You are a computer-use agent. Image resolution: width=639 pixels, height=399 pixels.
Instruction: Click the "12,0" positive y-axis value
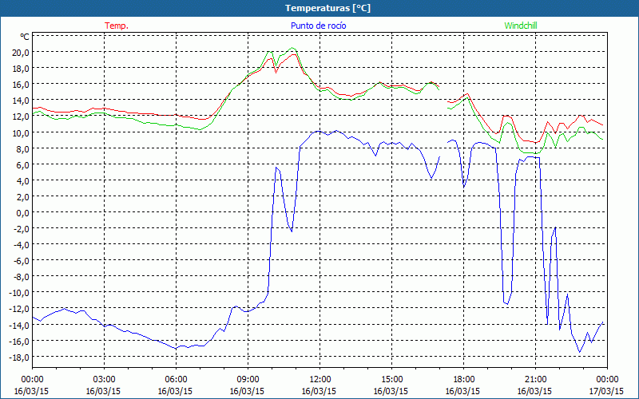pyautogui.click(x=22, y=117)
